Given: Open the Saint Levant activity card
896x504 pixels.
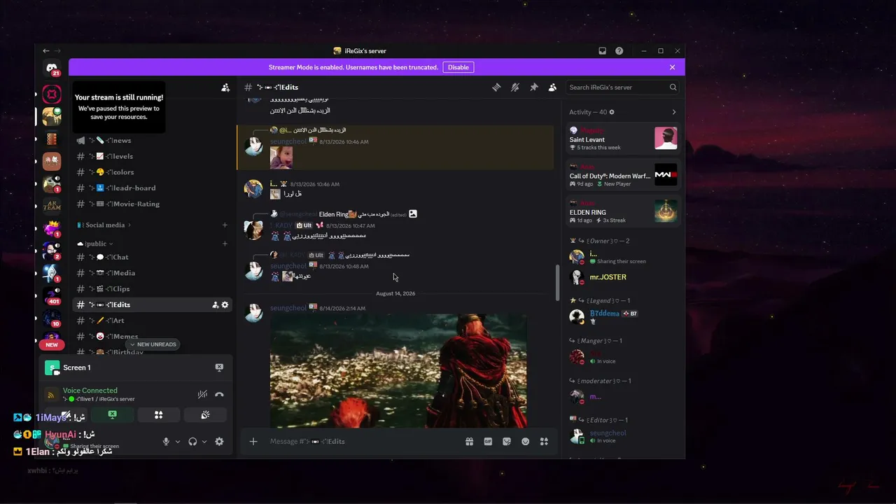Looking at the screenshot, I should click(x=623, y=139).
